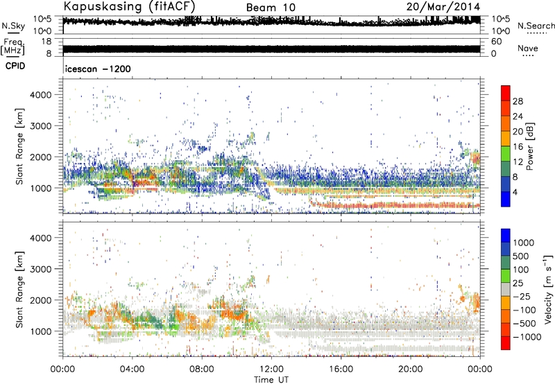Pick the Velocity segment between -500 and -1000
The image size is (555, 384).
pyautogui.click(x=506, y=329)
